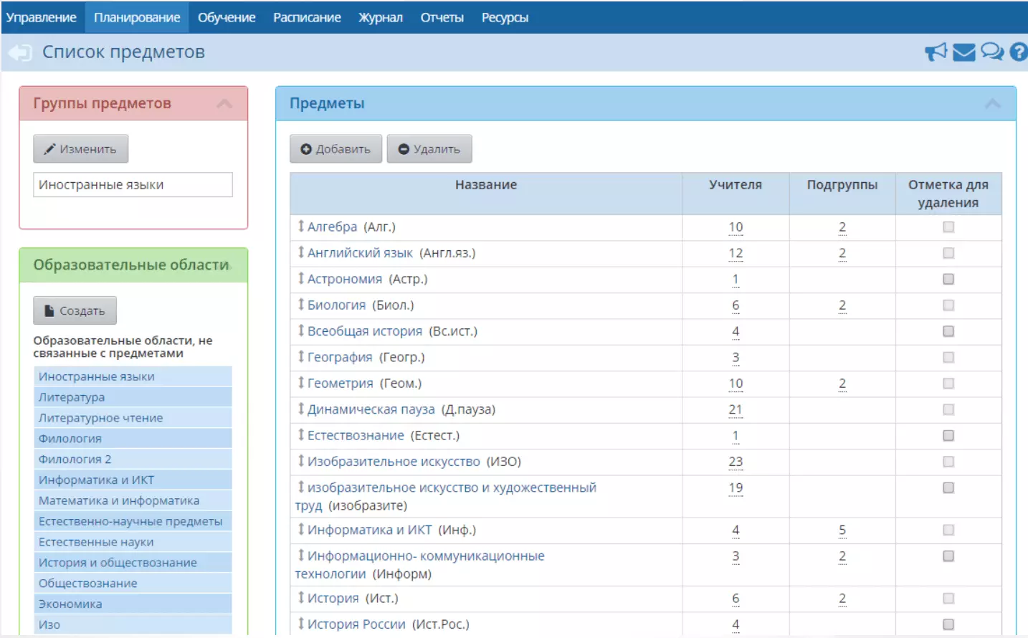Viewport: 1028px width, 638px height.
Task: Tick the deletion checkbox for Английский язык
Action: coord(948,253)
